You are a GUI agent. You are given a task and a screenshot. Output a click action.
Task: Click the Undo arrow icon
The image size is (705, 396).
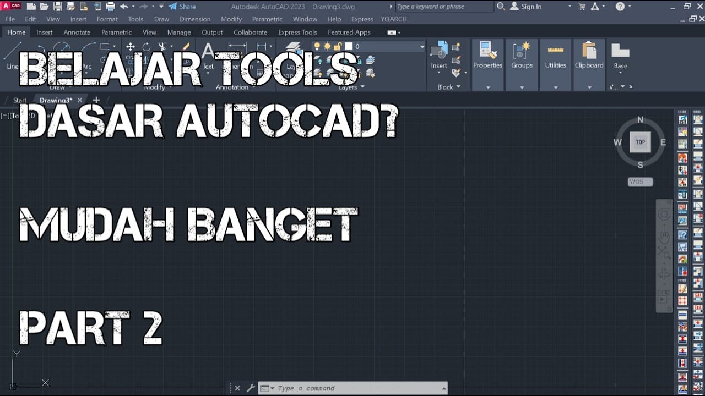[x=124, y=7]
